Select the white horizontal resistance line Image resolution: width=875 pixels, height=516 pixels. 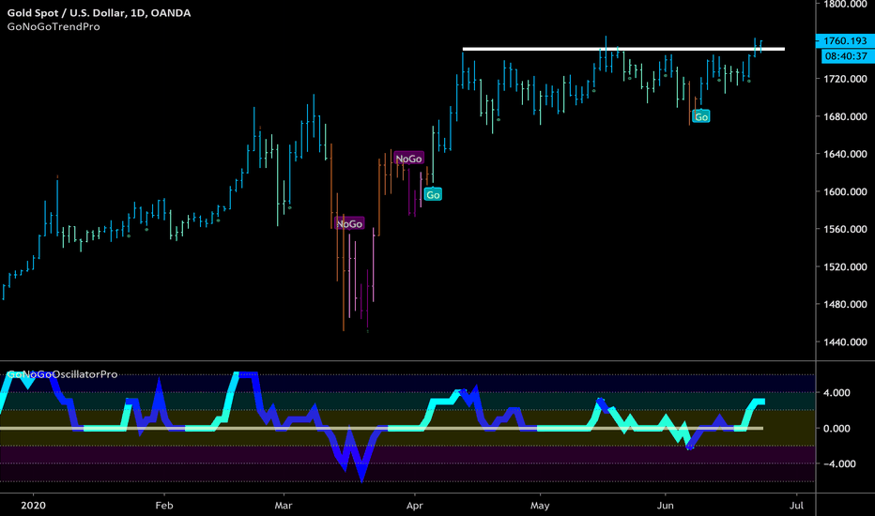tap(623, 49)
